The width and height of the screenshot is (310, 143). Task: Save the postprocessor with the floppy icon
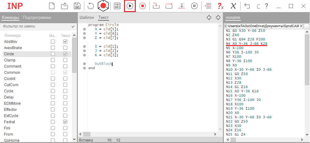tap(77, 6)
